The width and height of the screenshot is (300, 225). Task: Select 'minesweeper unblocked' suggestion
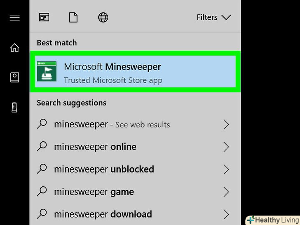tap(135, 169)
